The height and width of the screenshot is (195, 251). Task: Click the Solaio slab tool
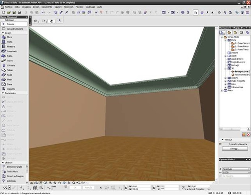(x=10, y=70)
